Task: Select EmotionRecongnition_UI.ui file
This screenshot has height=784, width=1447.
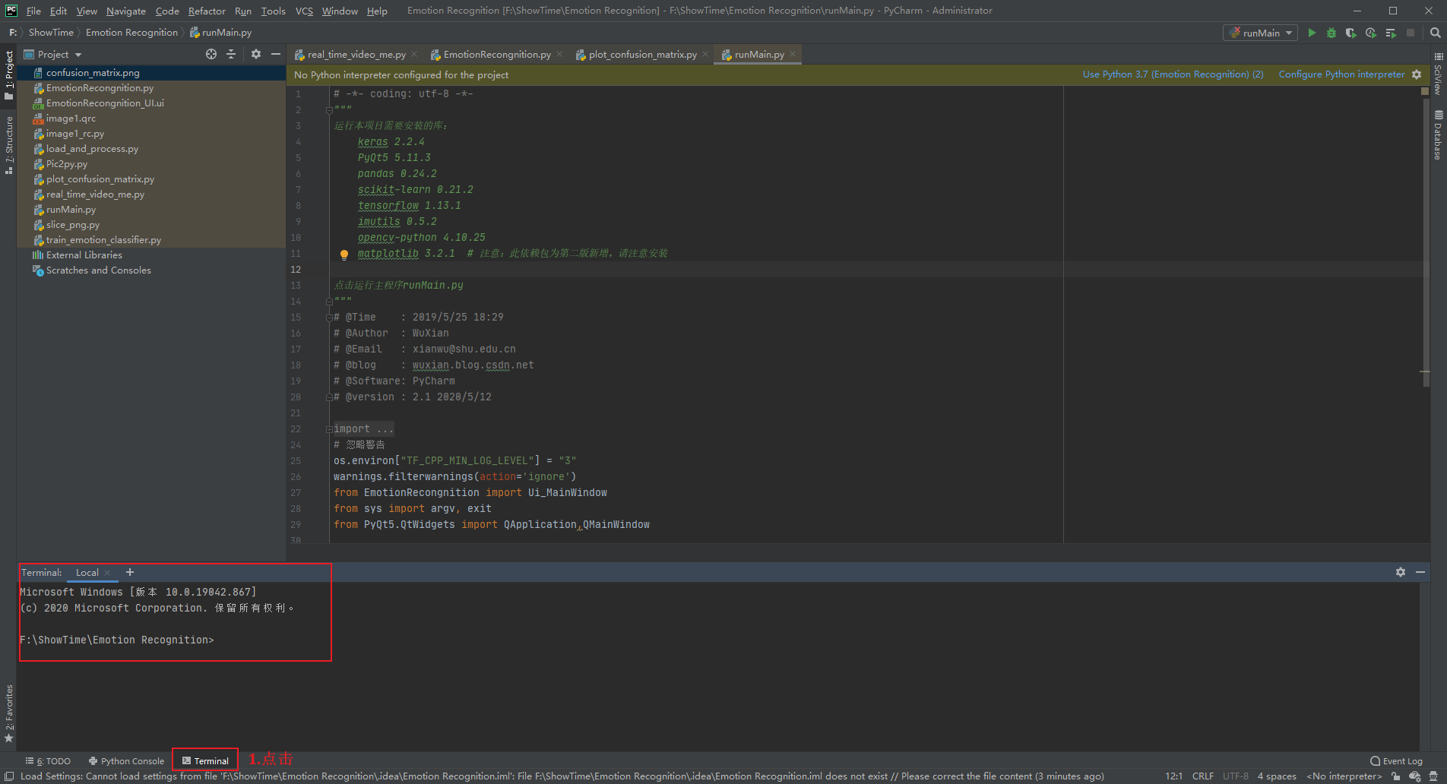Action: pyautogui.click(x=151, y=103)
